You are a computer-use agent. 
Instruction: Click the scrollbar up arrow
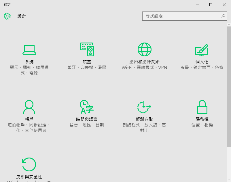(229, 25)
